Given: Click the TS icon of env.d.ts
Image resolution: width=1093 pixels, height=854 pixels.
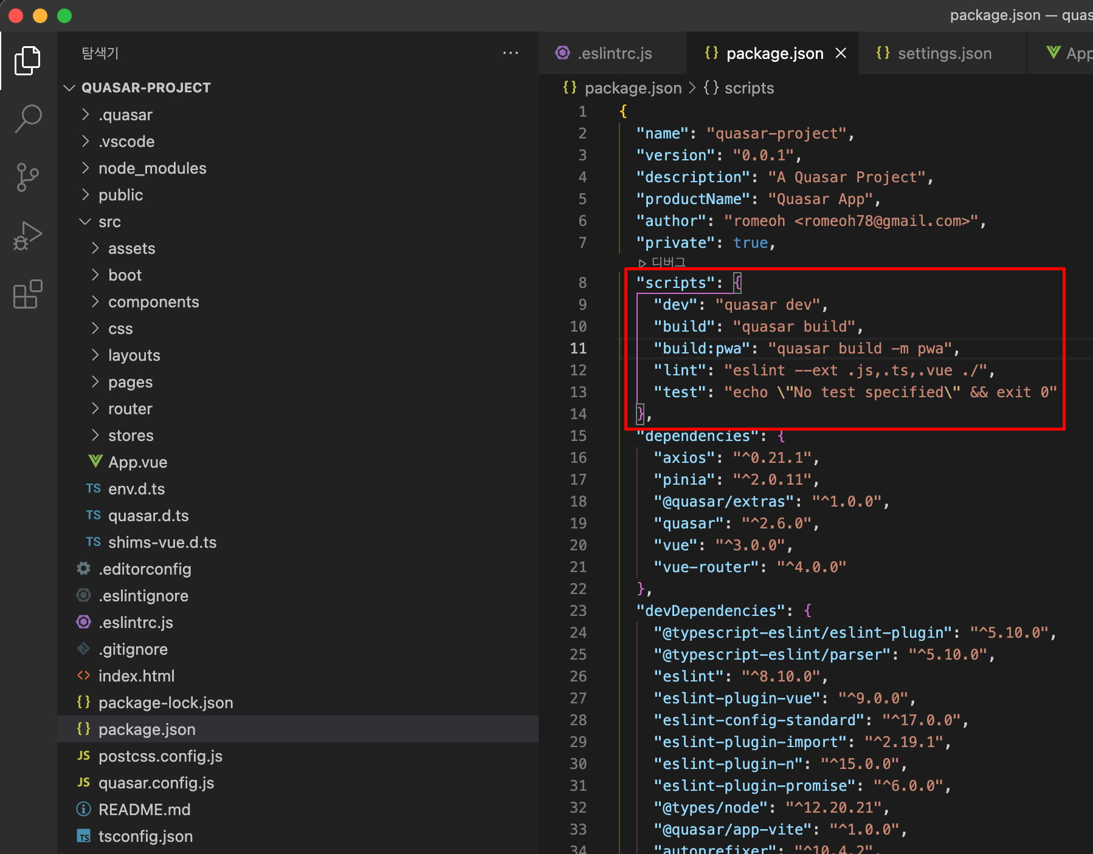Looking at the screenshot, I should (93, 488).
